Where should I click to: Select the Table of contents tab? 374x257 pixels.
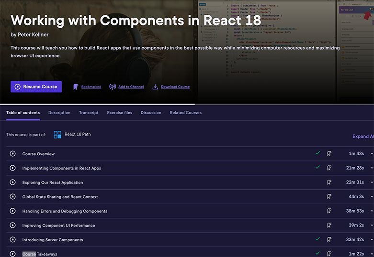(23, 113)
